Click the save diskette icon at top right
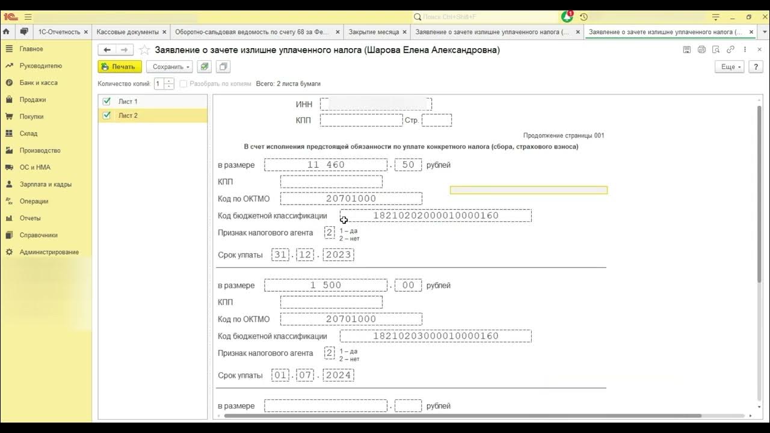 (687, 50)
